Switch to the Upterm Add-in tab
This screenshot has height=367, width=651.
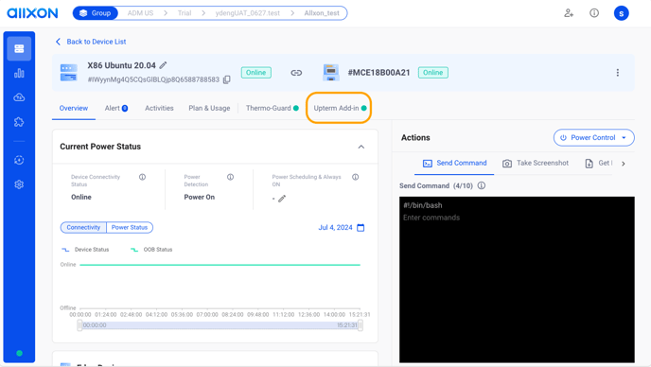pos(340,109)
